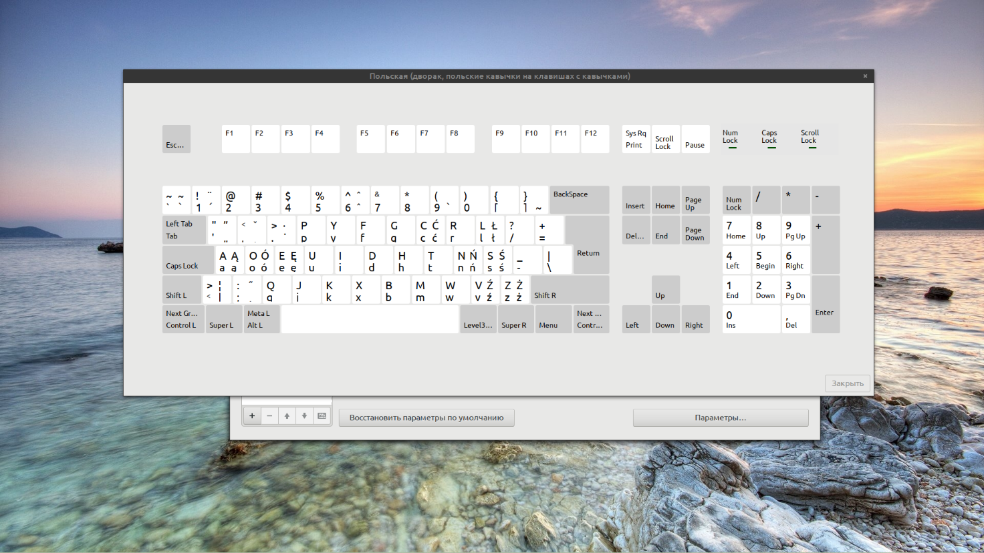Viewport: 984px width, 553px height.
Task: Click the minus remove layout icon
Action: coord(269,416)
